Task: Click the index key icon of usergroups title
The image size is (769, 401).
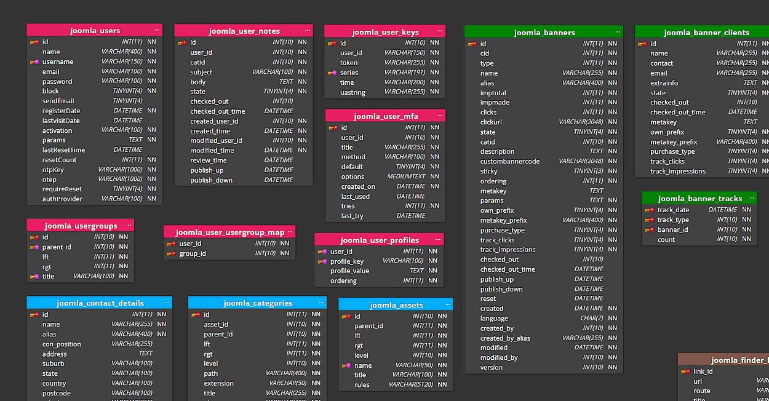Action: pos(34,277)
